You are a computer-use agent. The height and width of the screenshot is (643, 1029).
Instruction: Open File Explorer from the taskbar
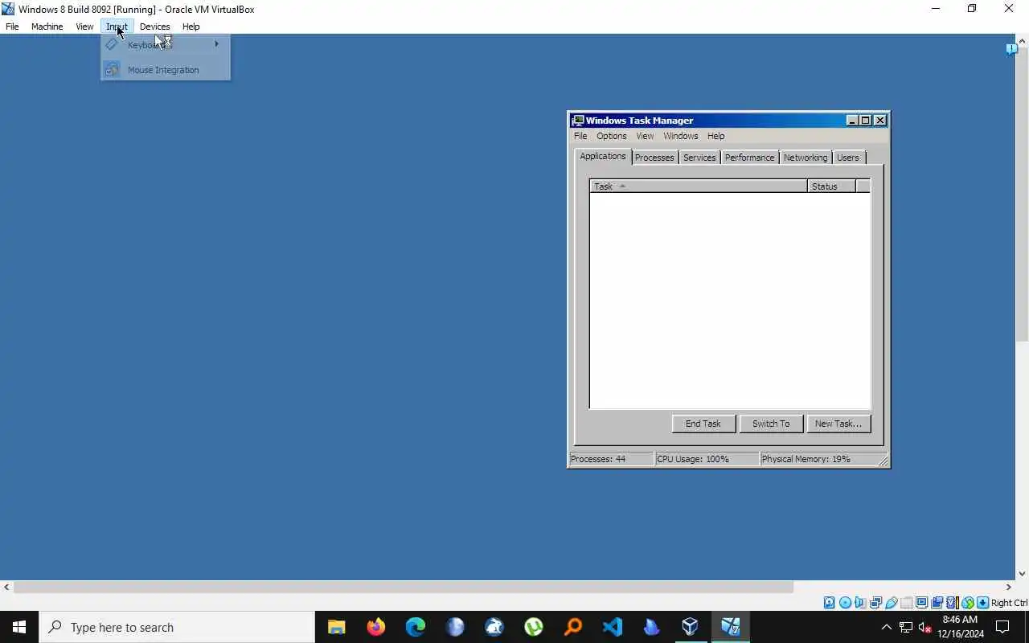[336, 627]
